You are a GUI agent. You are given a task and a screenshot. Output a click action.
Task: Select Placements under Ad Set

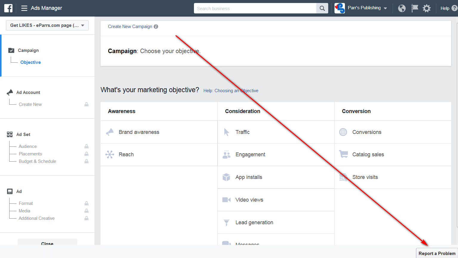click(x=30, y=154)
